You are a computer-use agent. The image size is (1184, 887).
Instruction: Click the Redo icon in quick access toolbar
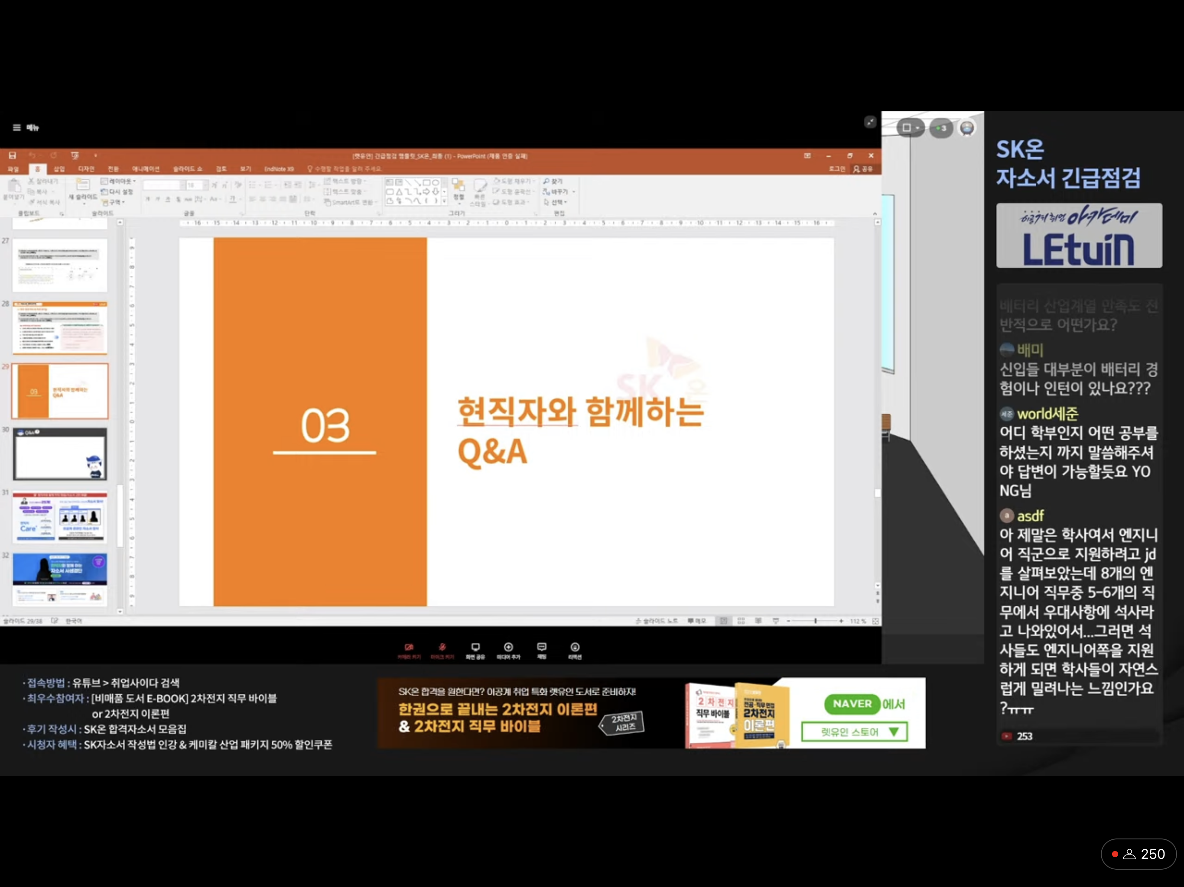click(x=54, y=155)
